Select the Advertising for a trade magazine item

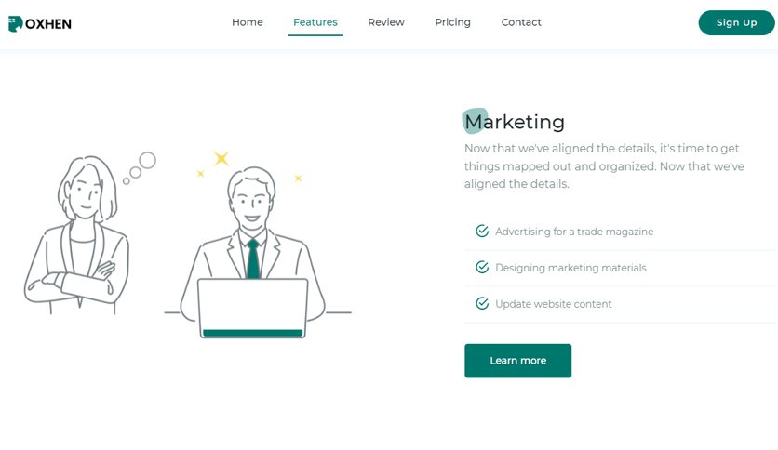click(621, 232)
